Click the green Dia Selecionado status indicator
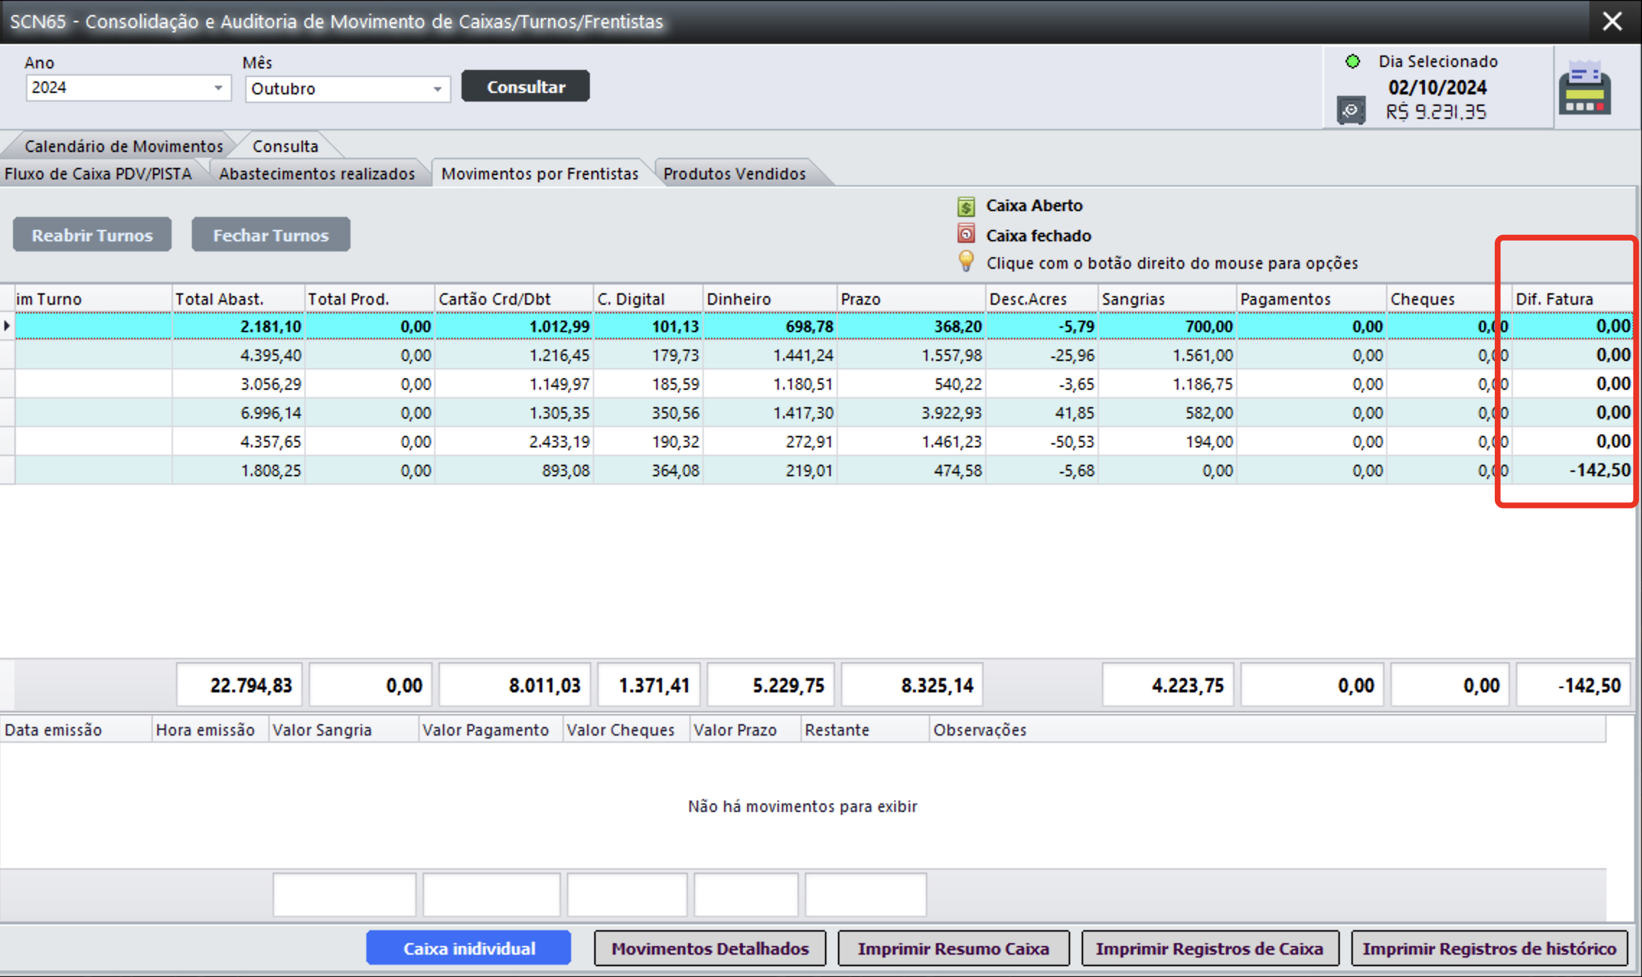The height and width of the screenshot is (977, 1642). [x=1353, y=61]
